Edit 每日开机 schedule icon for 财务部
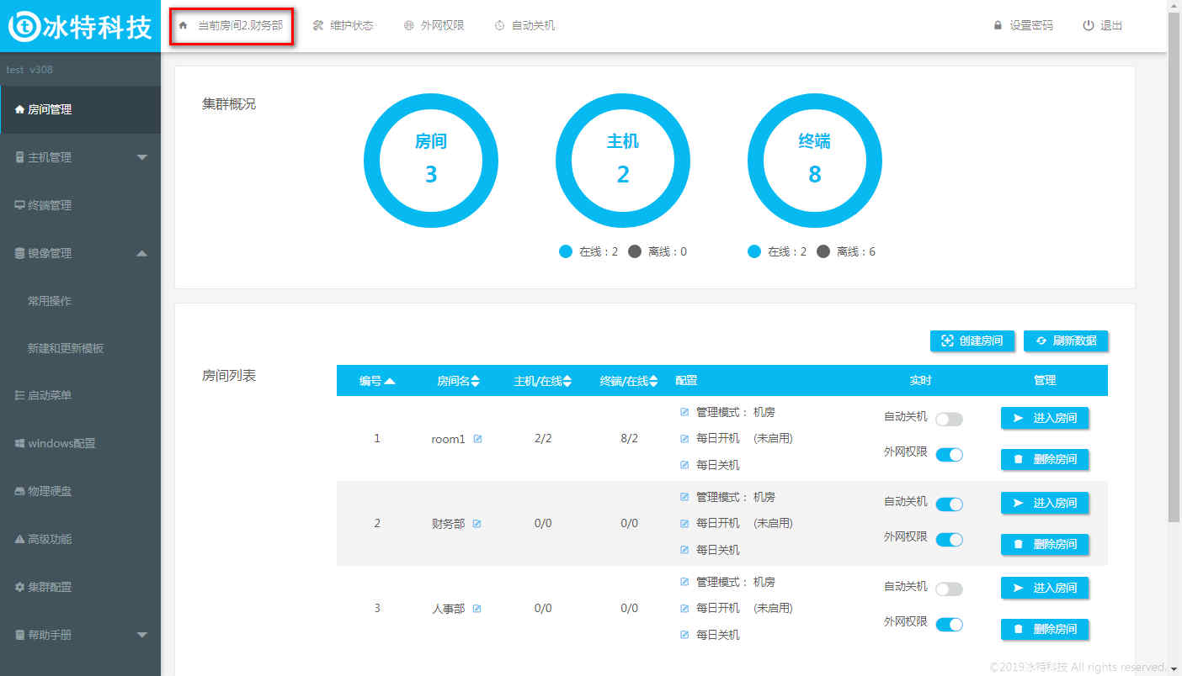Viewport: 1182px width, 676px height. pyautogui.click(x=684, y=523)
